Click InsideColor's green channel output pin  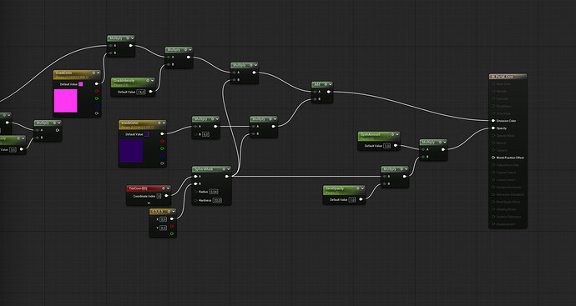tap(163, 148)
